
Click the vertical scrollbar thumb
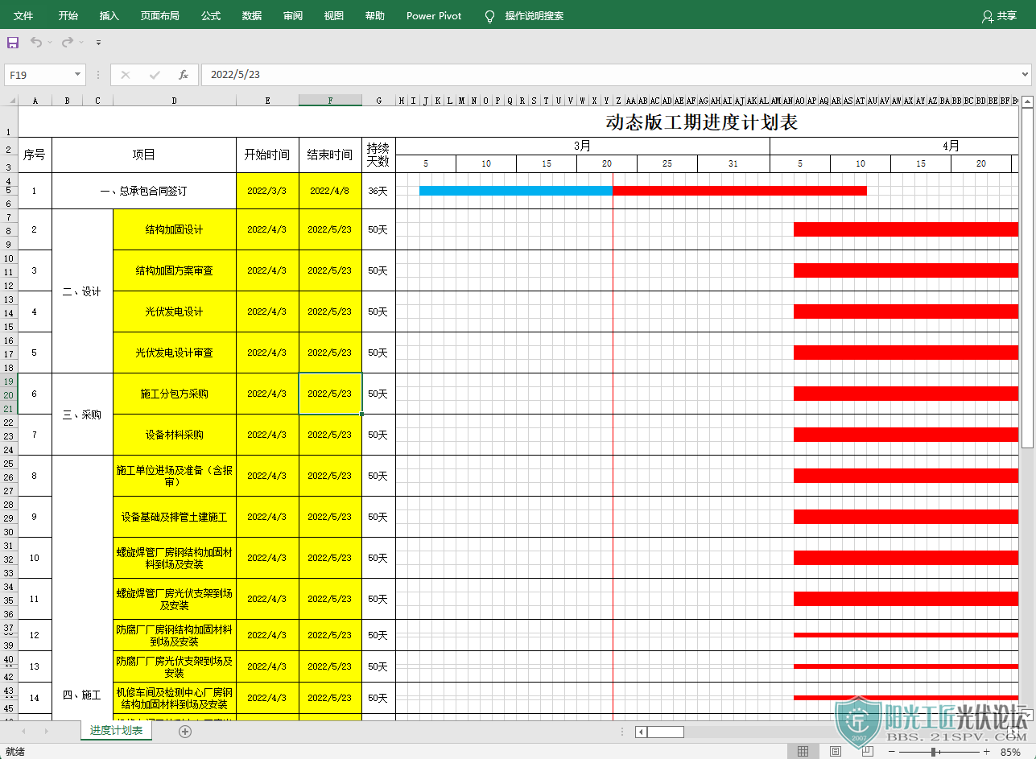click(1027, 278)
